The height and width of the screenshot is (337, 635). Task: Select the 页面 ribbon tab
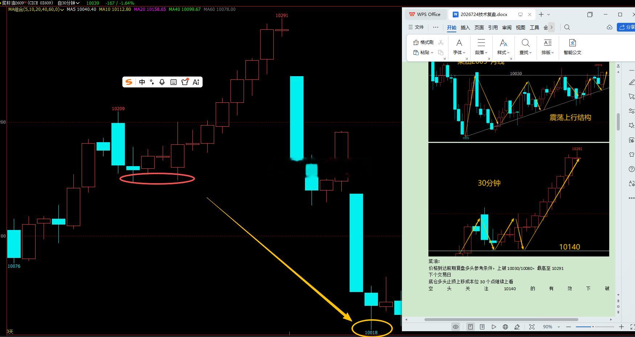click(x=479, y=28)
